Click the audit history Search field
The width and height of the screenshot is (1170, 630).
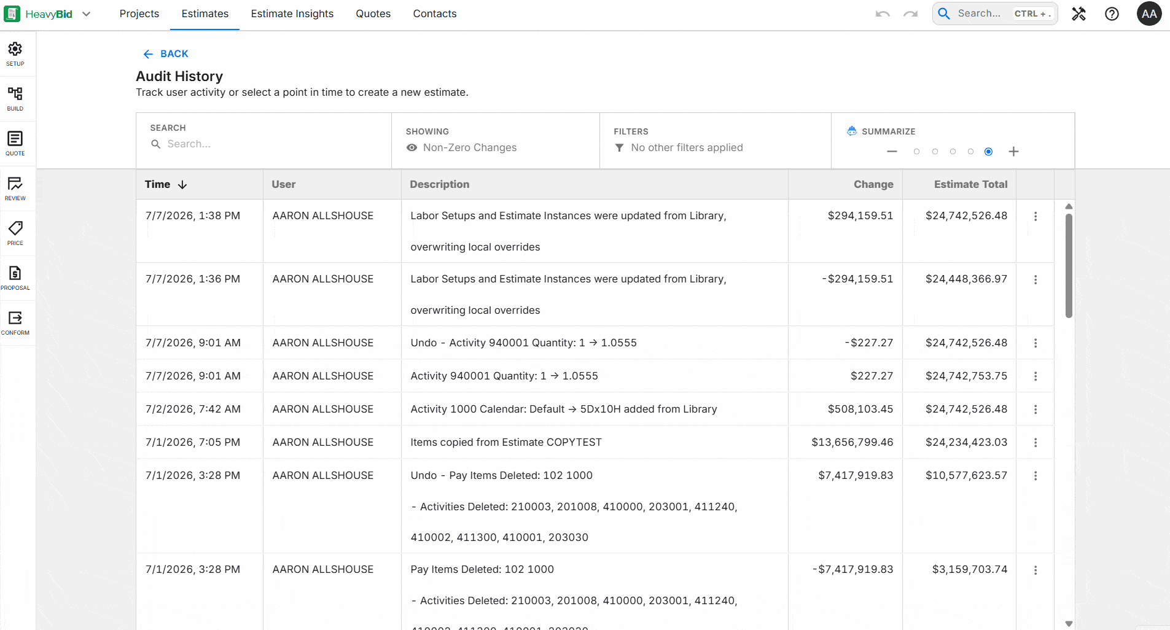tap(263, 144)
